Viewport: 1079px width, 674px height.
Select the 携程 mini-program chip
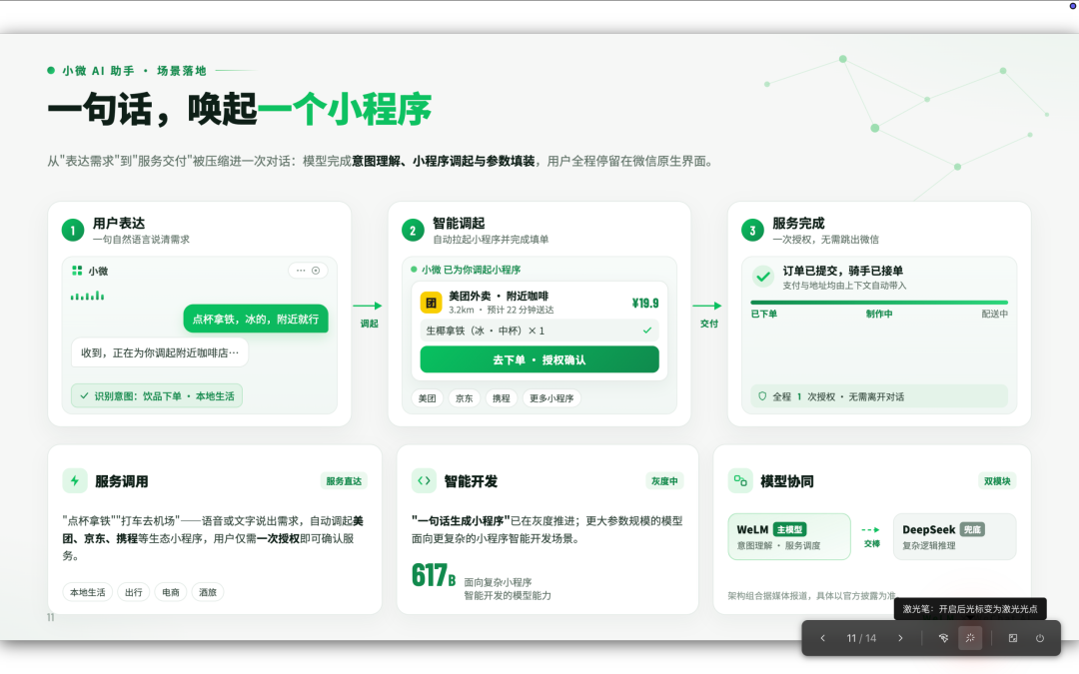(501, 398)
